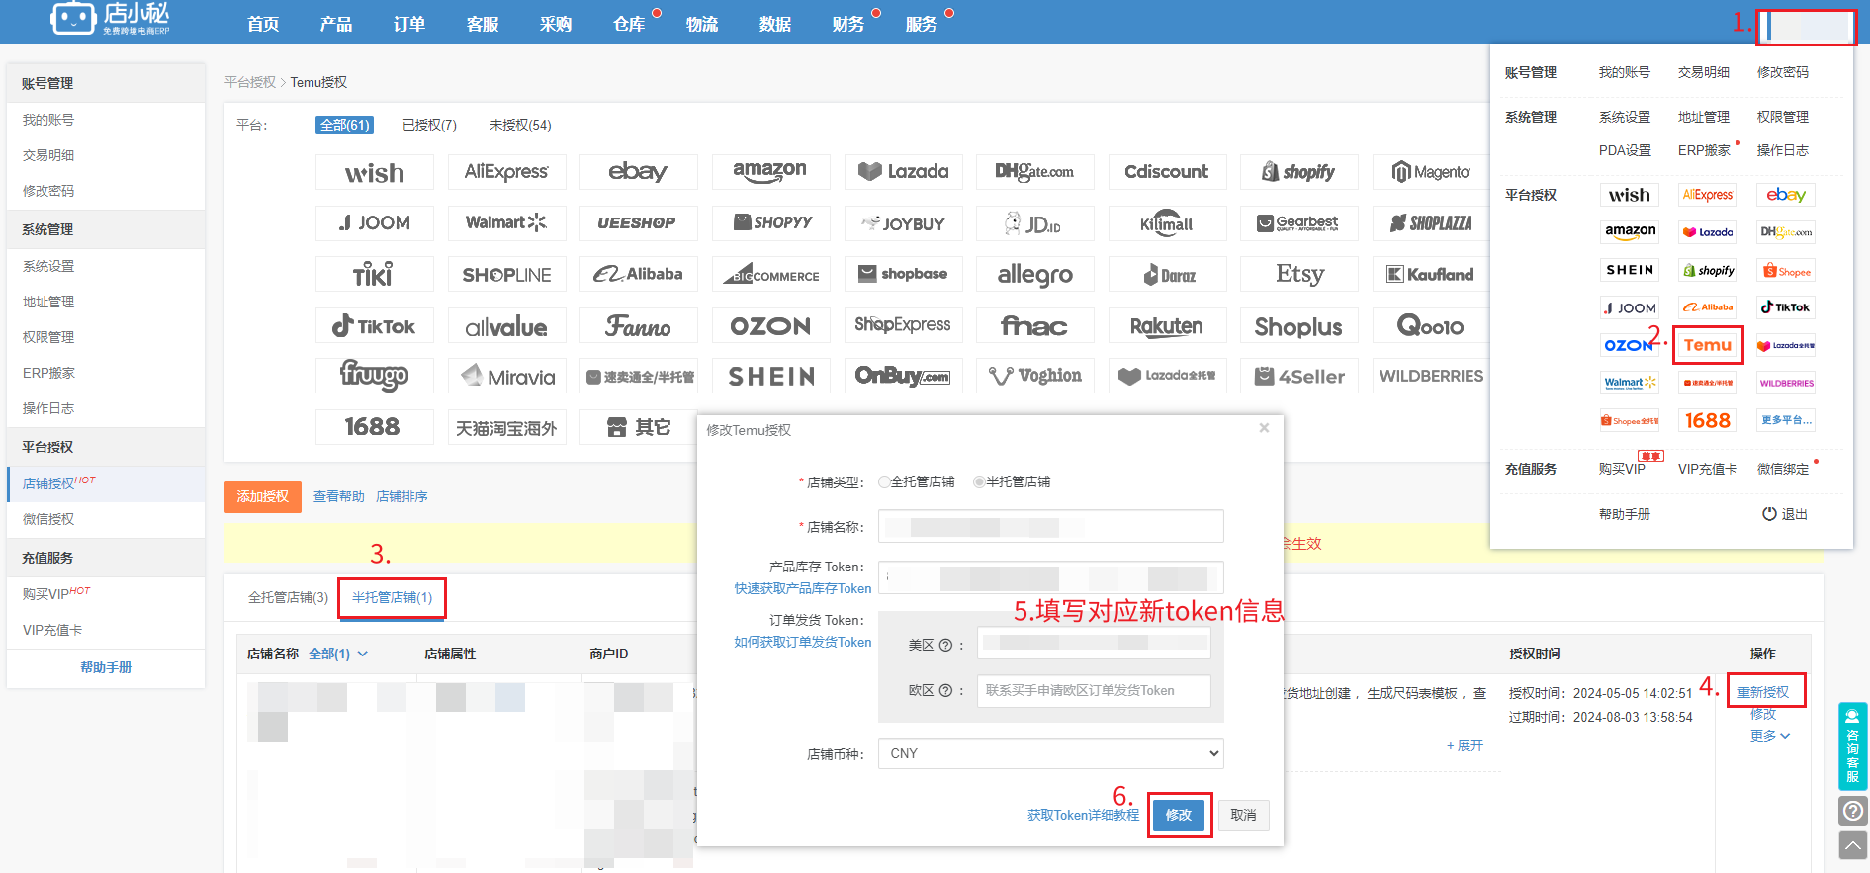This screenshot has height=873, width=1870.
Task: Select the Wish platform logo in grid
Action: (x=375, y=172)
